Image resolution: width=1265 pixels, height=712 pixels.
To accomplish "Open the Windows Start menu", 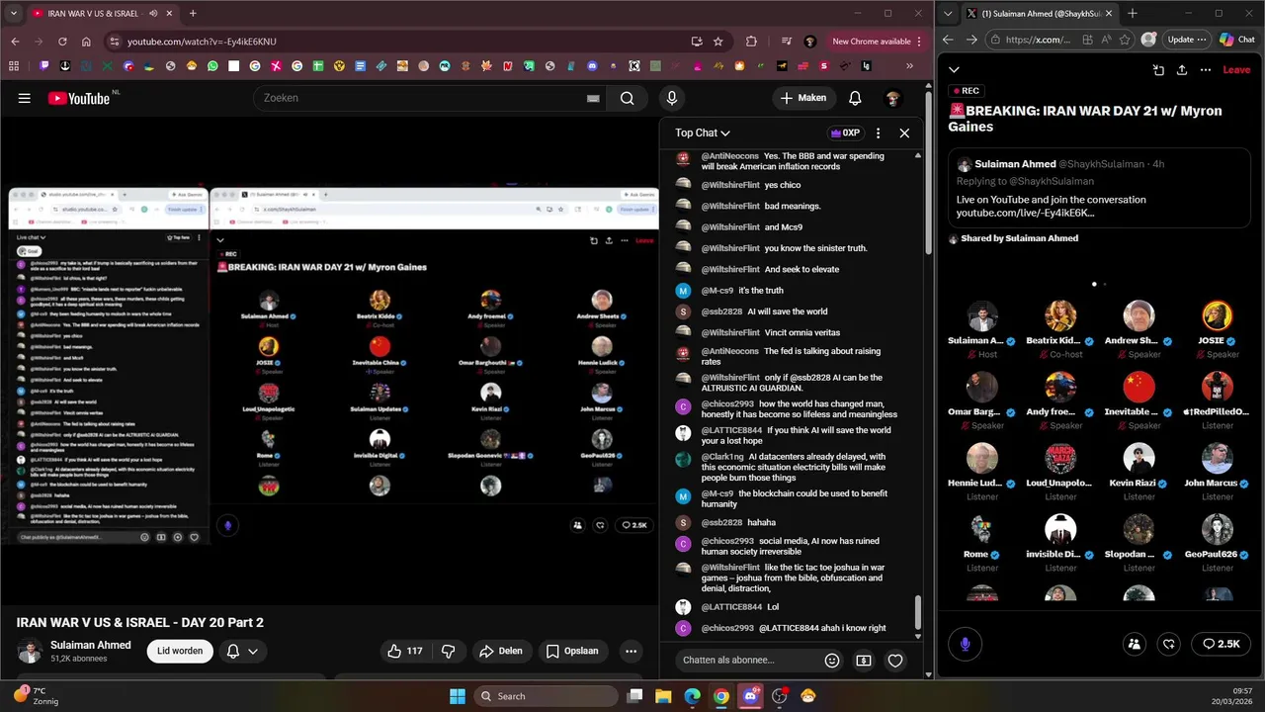I will click(457, 696).
